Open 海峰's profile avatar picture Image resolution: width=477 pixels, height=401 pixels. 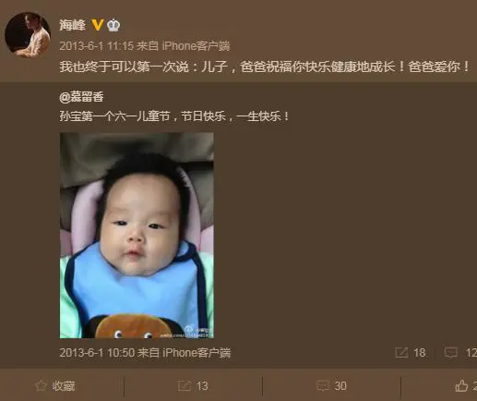(x=28, y=35)
